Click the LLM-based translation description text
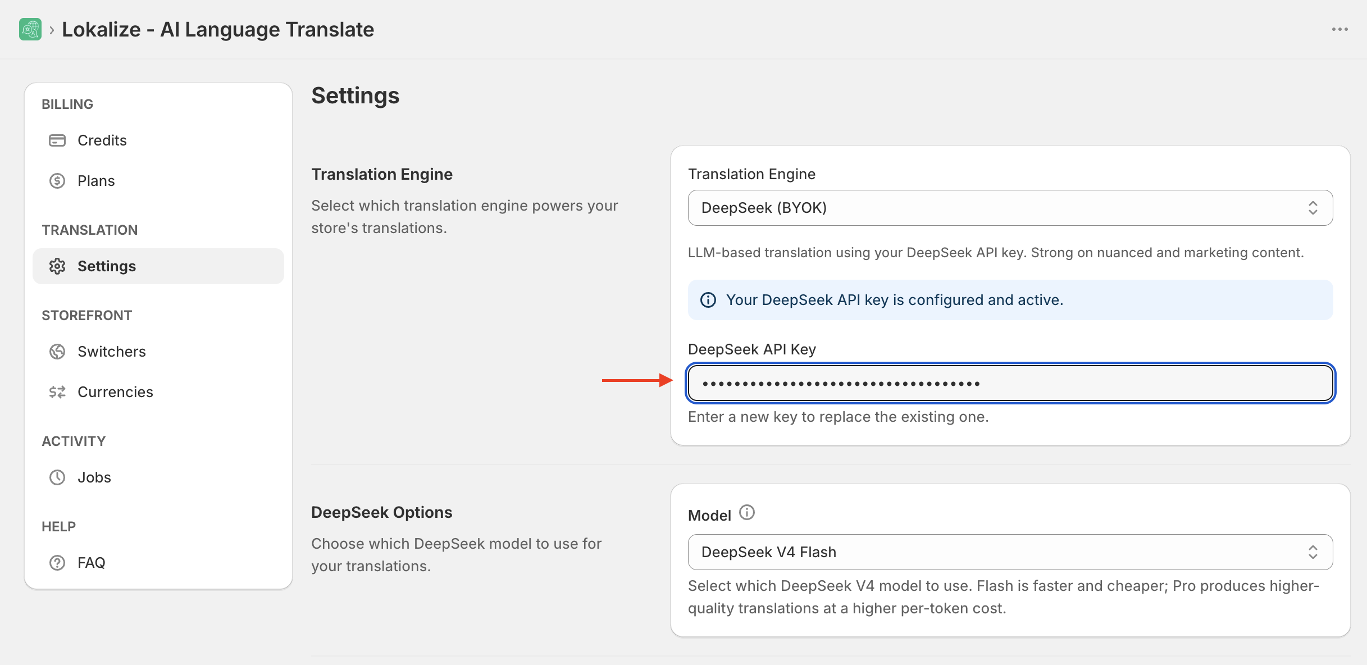 [x=996, y=253]
